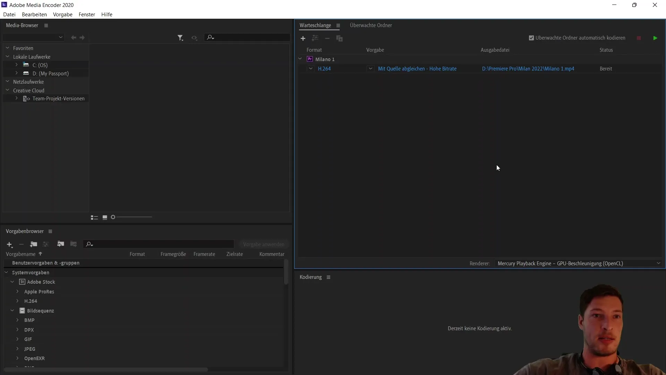The height and width of the screenshot is (375, 666).
Task: Switch to the Warteschlange tab
Action: coord(315,25)
